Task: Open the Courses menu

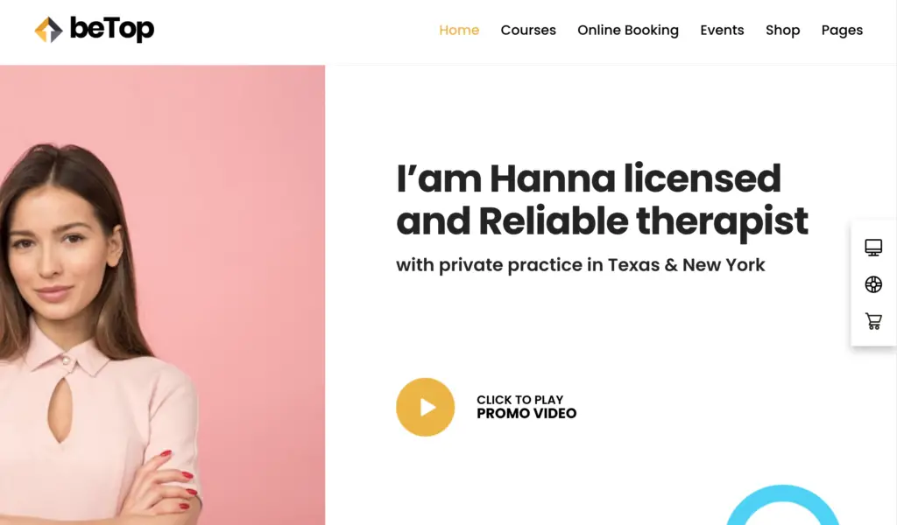Action: (528, 30)
